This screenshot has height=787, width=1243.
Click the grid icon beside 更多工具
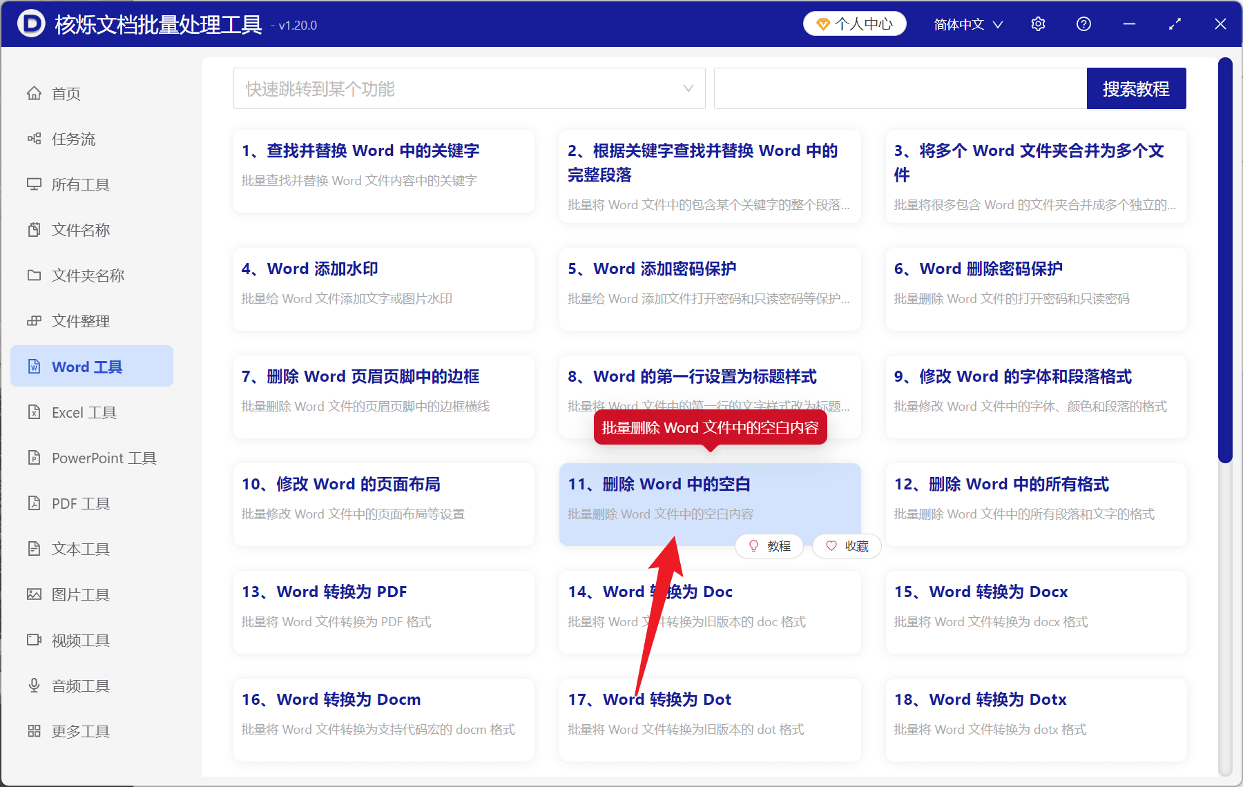(34, 731)
